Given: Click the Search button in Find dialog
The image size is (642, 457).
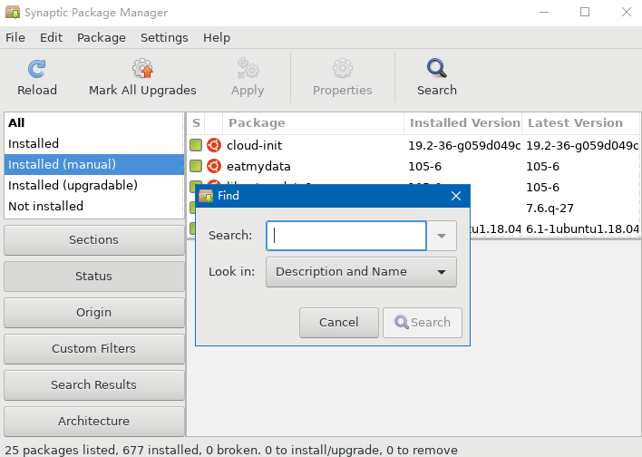Looking at the screenshot, I should [423, 323].
